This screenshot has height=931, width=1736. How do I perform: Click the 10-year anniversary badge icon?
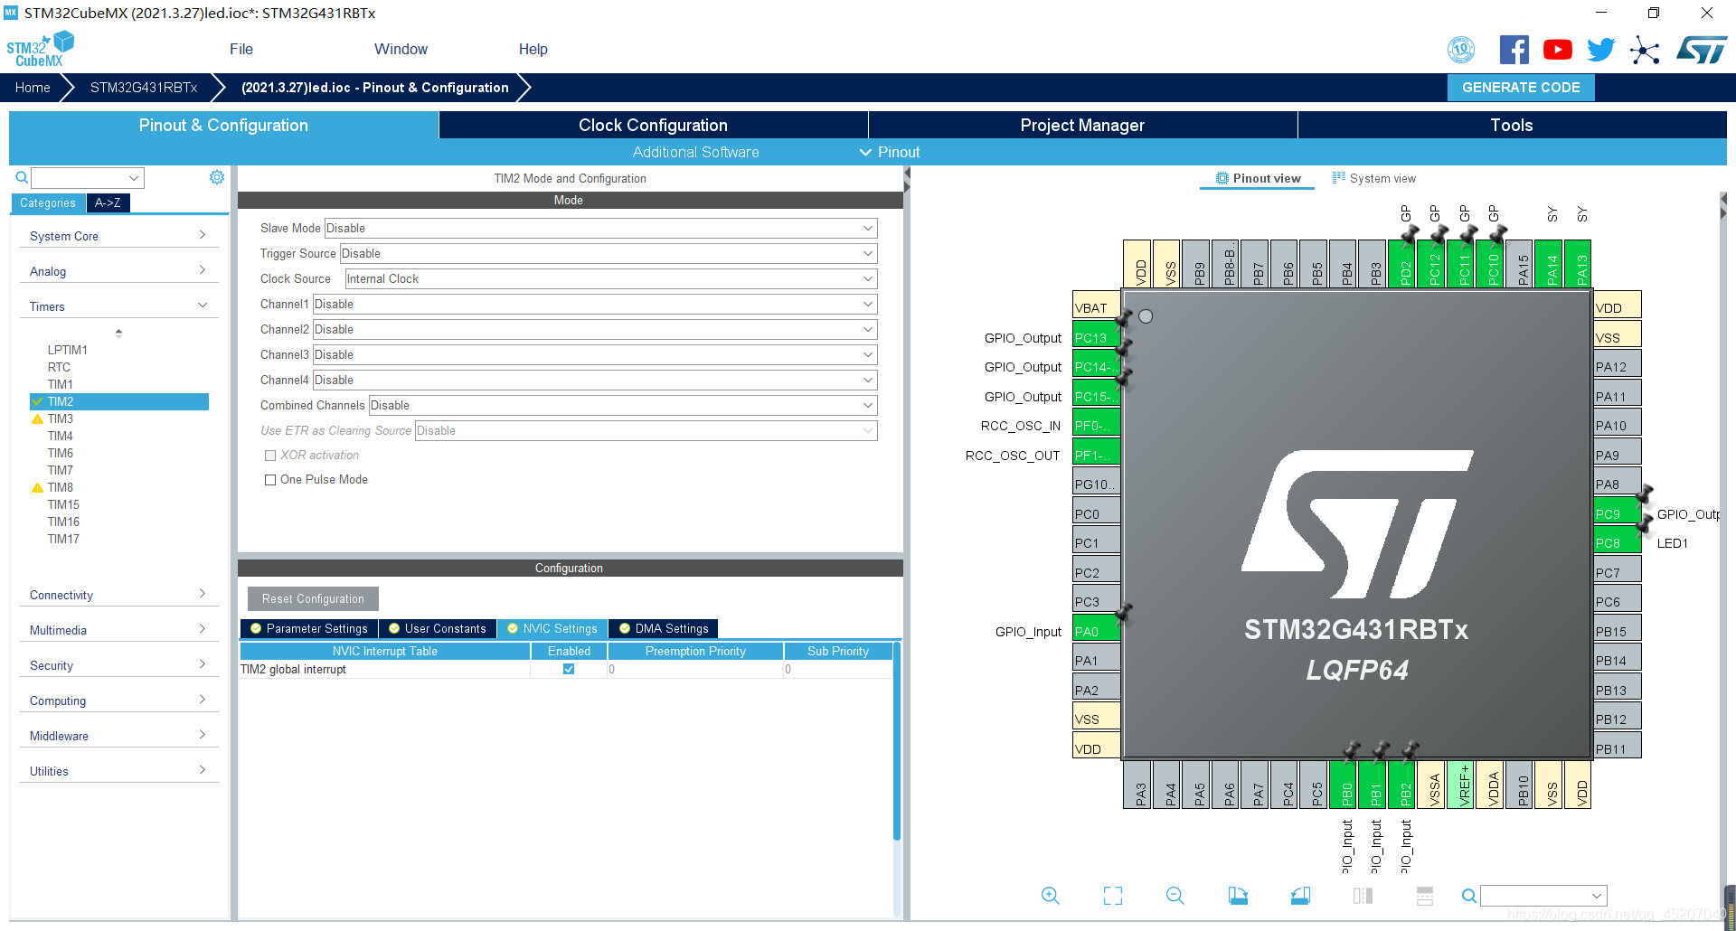1461,50
